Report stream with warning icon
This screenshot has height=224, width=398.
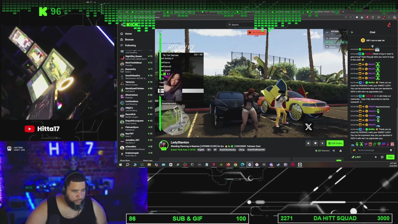coord(340,151)
